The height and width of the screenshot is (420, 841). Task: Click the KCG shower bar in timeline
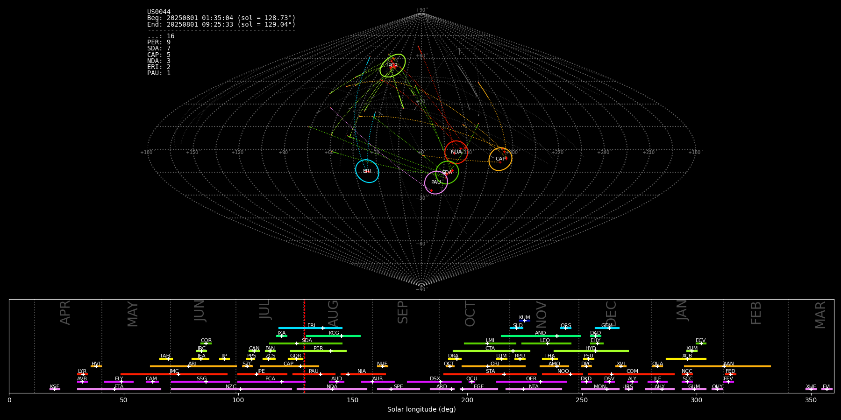[333, 336]
